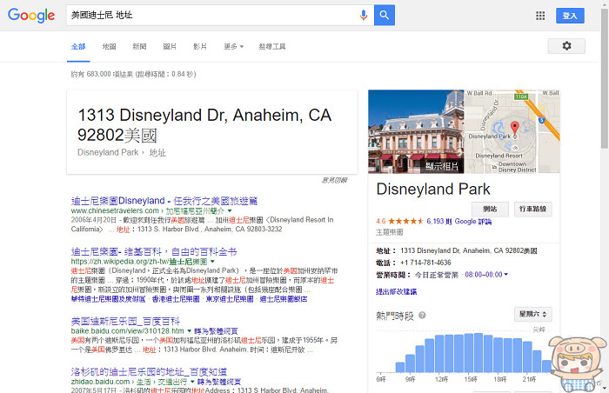Screen dimensions: 609x393
Task: Open sitelink 東京迪士尼樂園
Action: pos(229,299)
